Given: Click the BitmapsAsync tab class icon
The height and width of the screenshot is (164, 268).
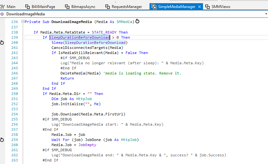Looking at the screenshot, I should 67,7.
